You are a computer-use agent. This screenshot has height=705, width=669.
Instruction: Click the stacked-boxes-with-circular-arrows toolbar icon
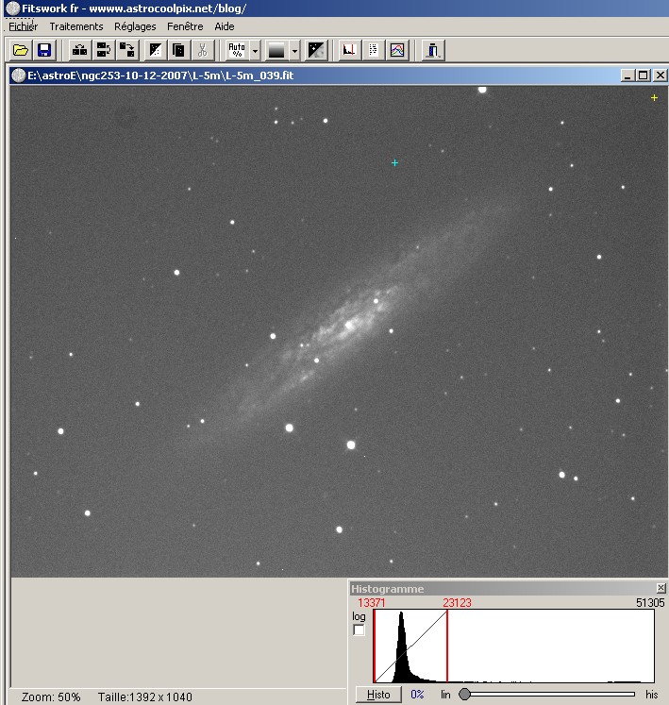coord(104,50)
